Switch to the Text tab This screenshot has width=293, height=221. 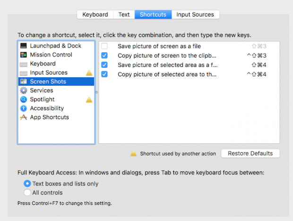[x=124, y=15]
